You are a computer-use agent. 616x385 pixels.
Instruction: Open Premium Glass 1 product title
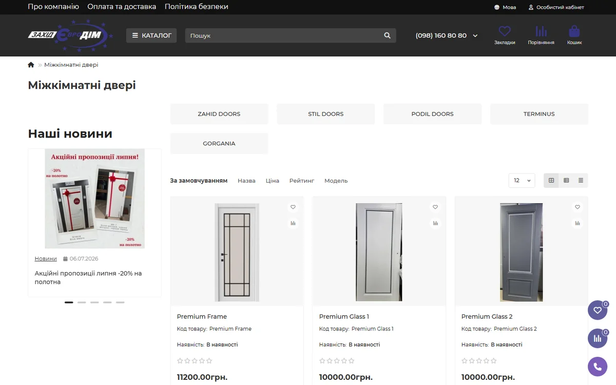click(x=344, y=317)
